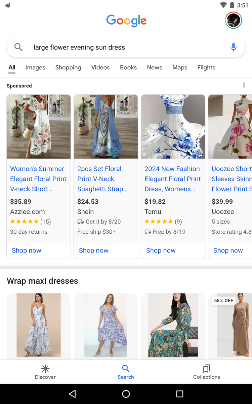The height and width of the screenshot is (404, 252).
Task: Open recent apps with square button
Action: pyautogui.click(x=180, y=394)
